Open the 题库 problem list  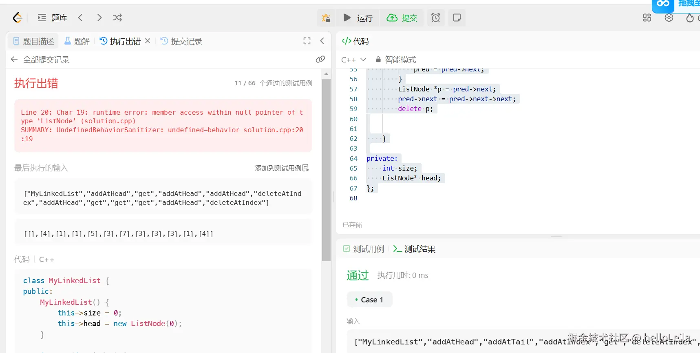[x=53, y=18]
